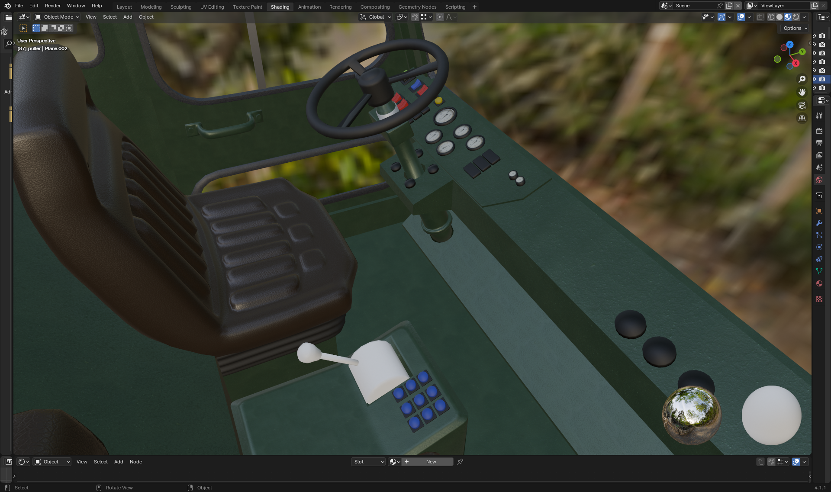
Task: Switch to the Layout workspace tab
Action: 124,7
